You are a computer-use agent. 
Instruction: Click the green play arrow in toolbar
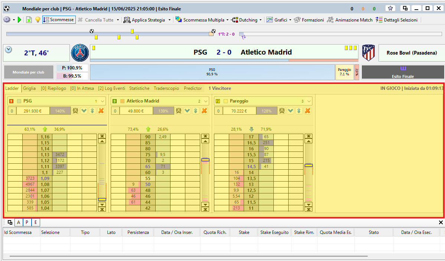(x=19, y=20)
